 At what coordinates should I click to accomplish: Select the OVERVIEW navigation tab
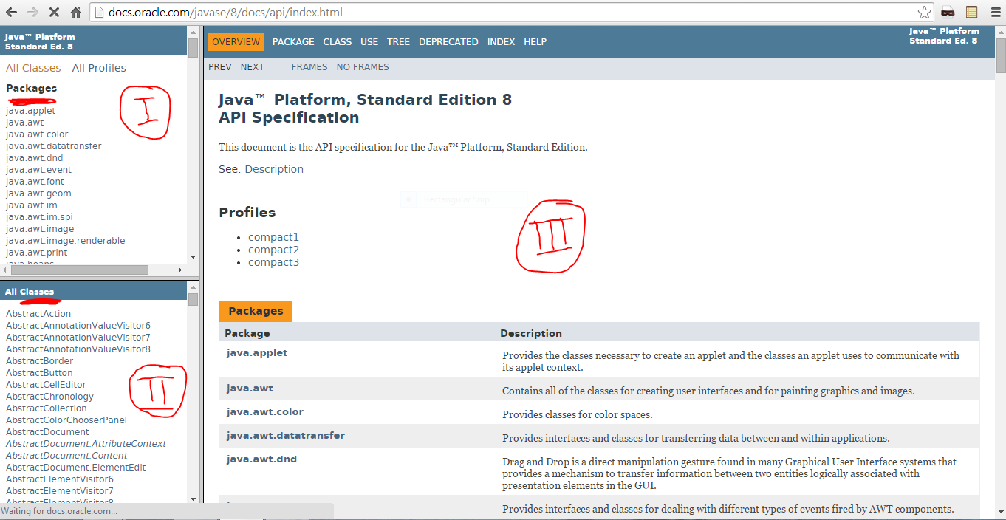coord(236,42)
